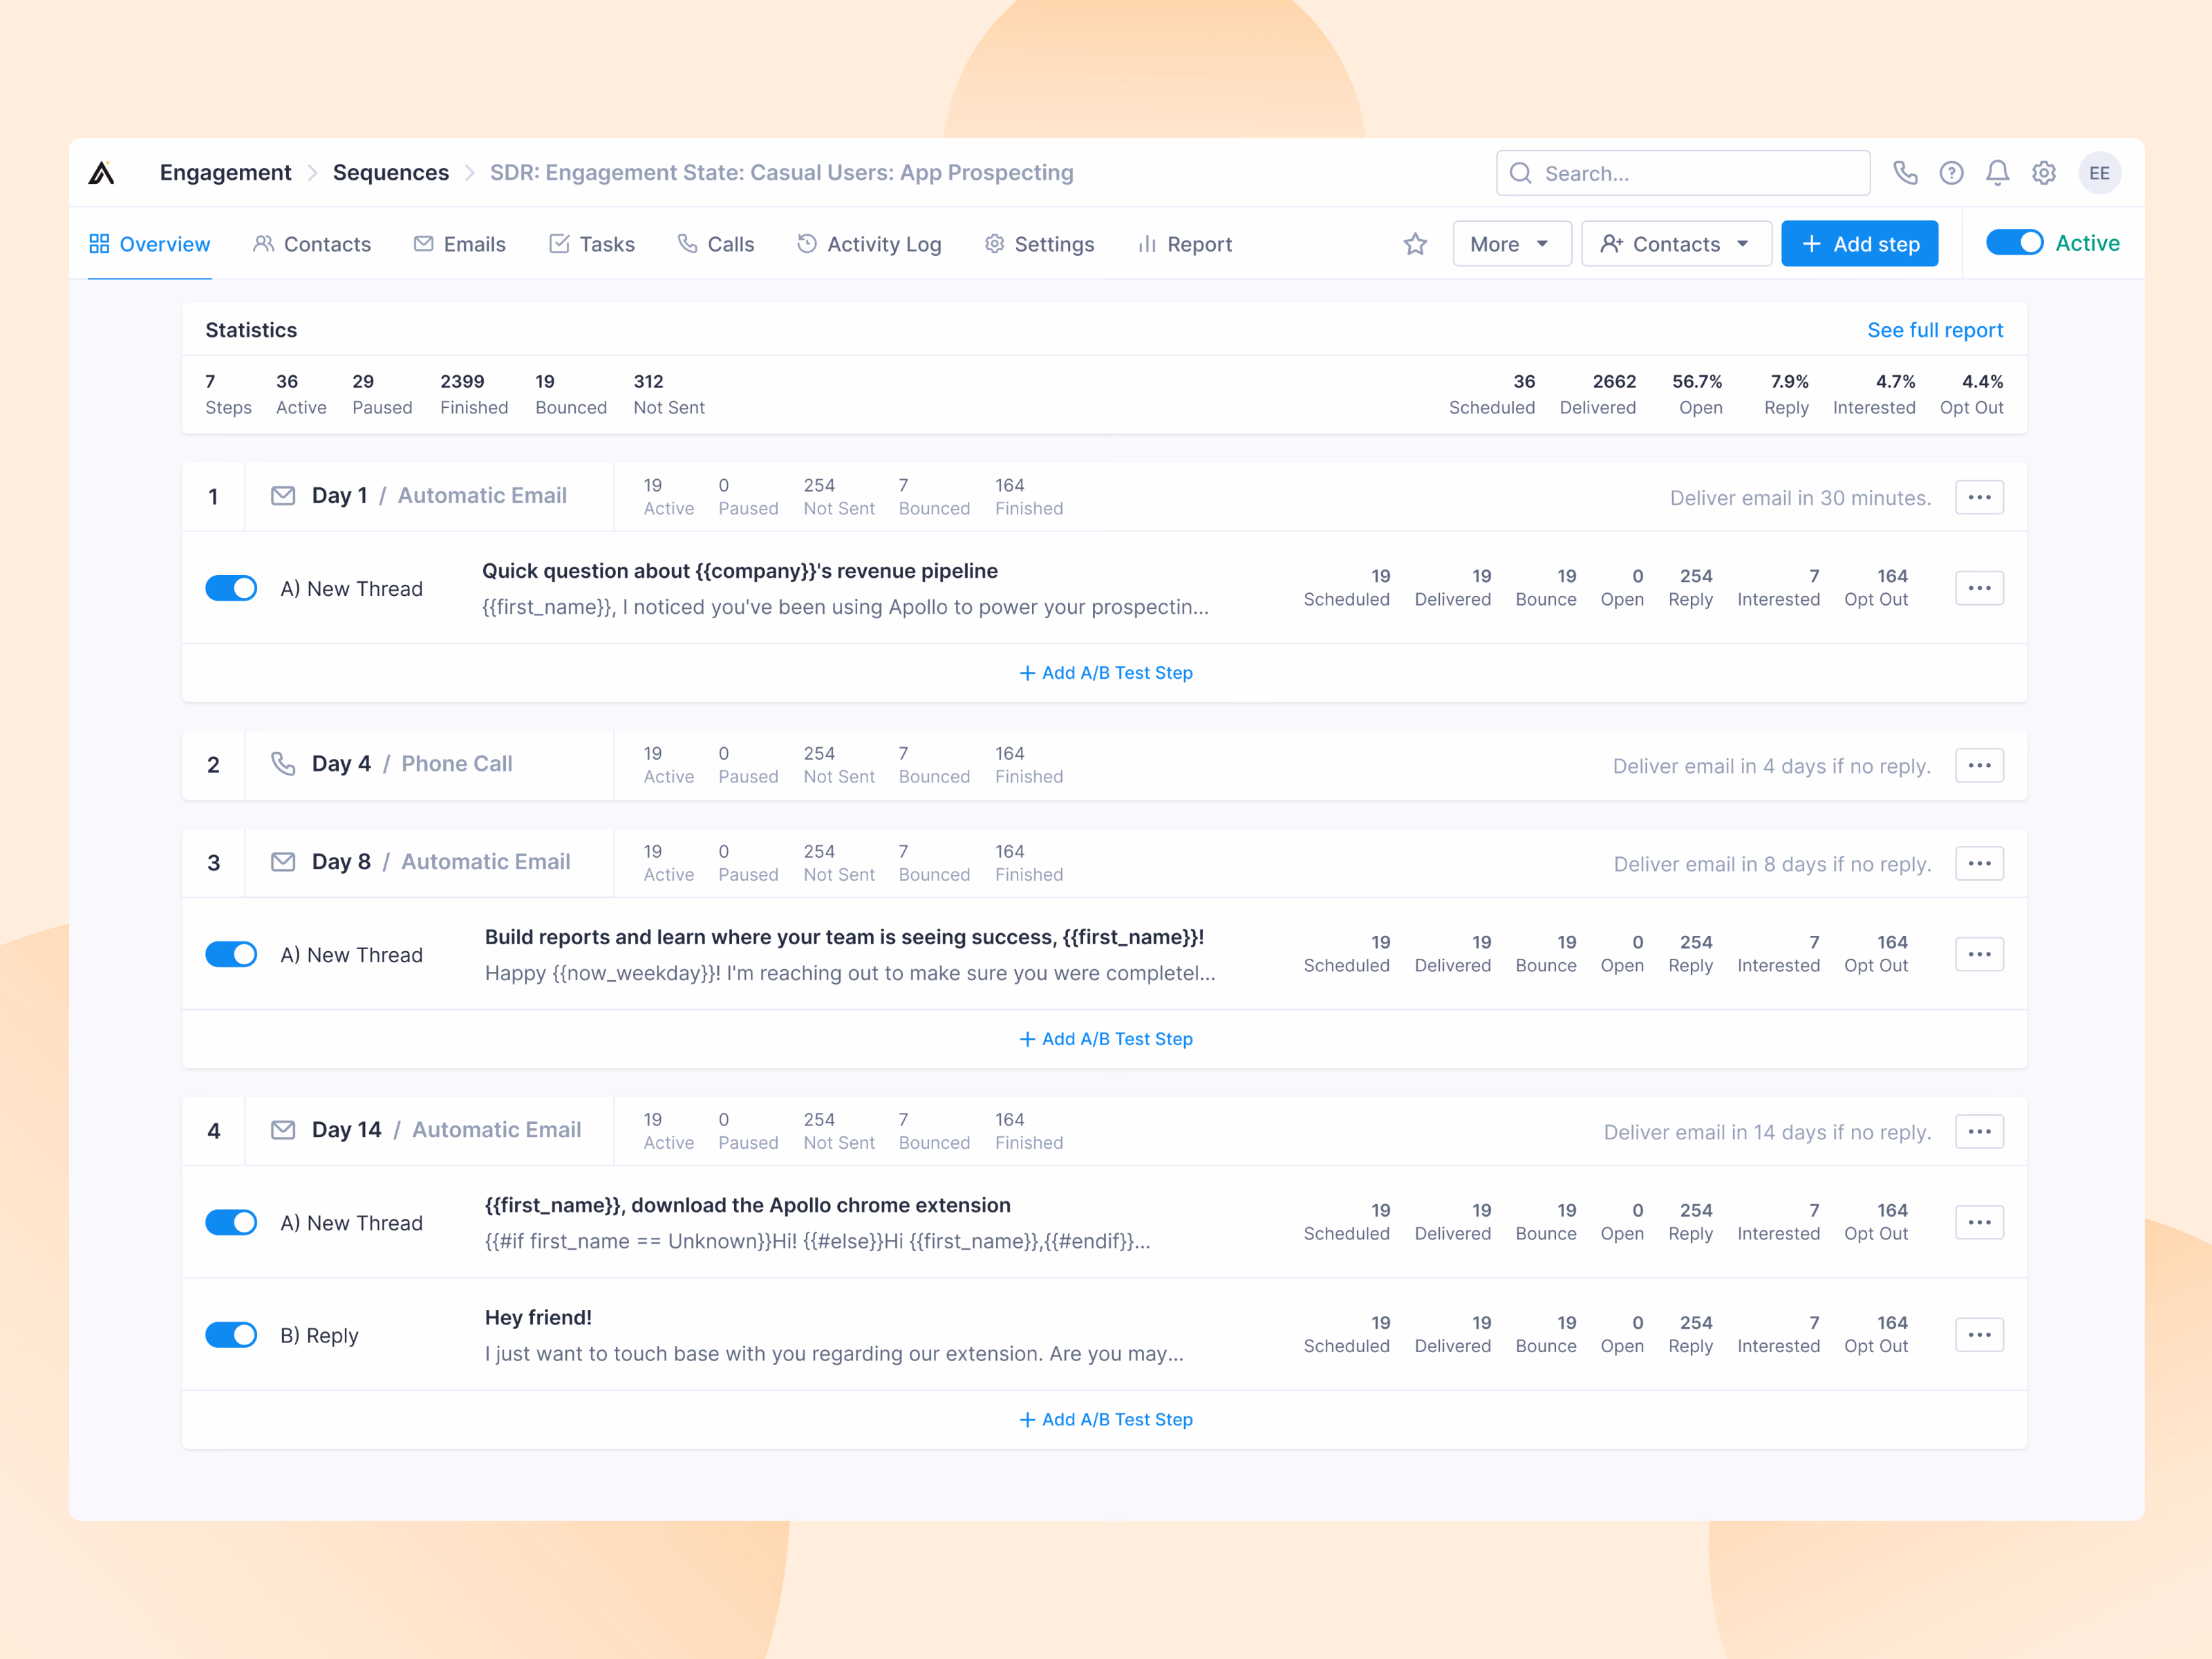Focus the Search input field

(x=1683, y=173)
